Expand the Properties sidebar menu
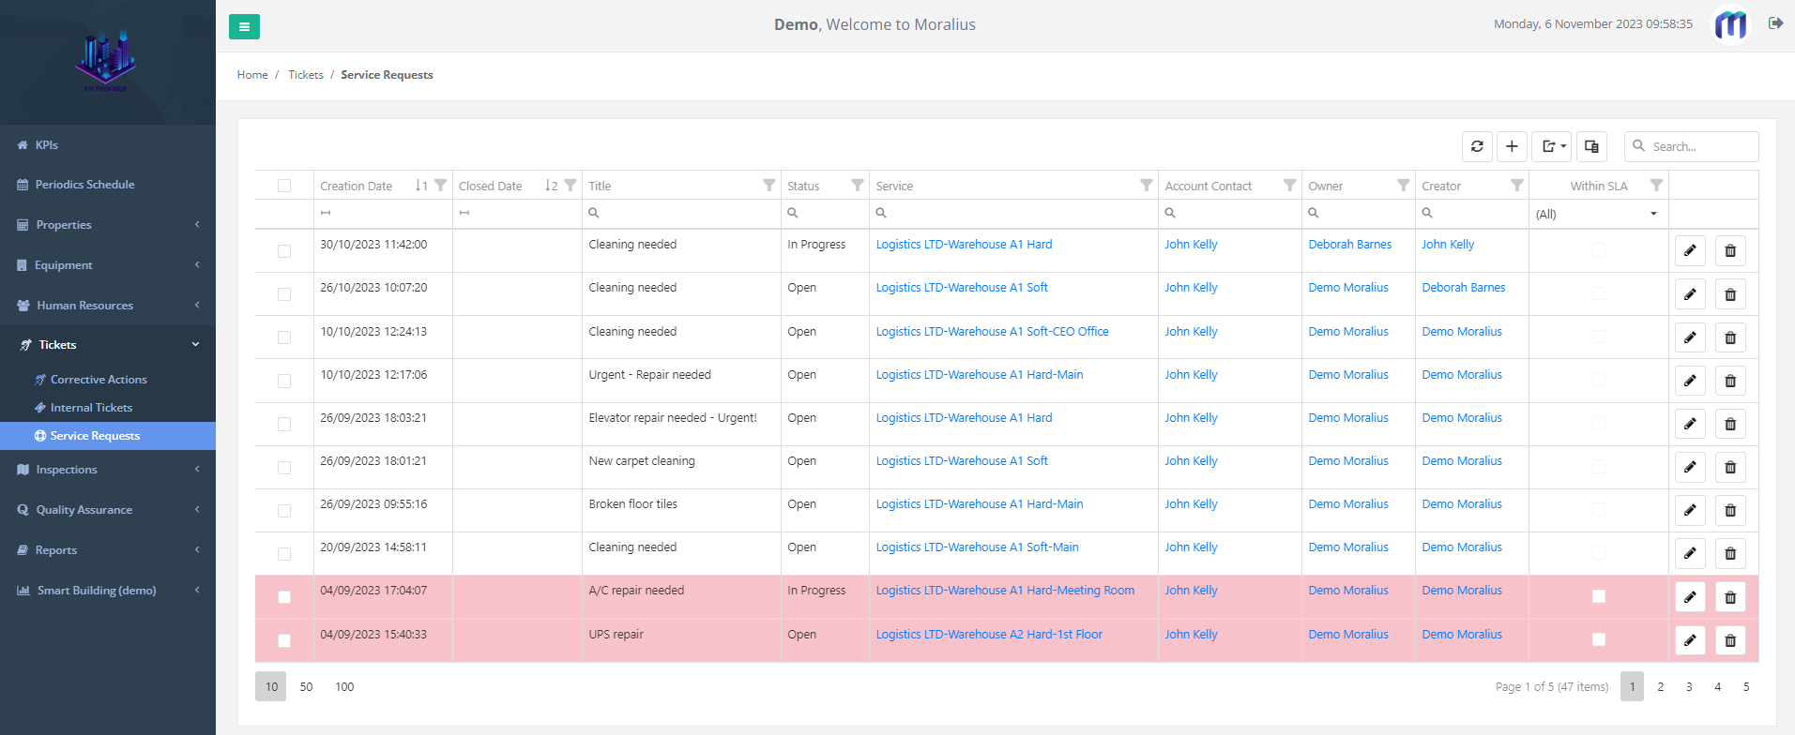Image resolution: width=1795 pixels, height=735 pixels. pos(108,225)
